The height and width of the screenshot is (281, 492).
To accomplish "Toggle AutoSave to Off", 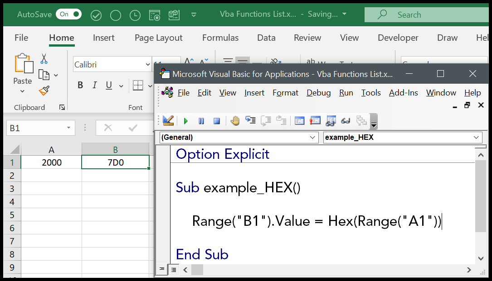I will (68, 14).
